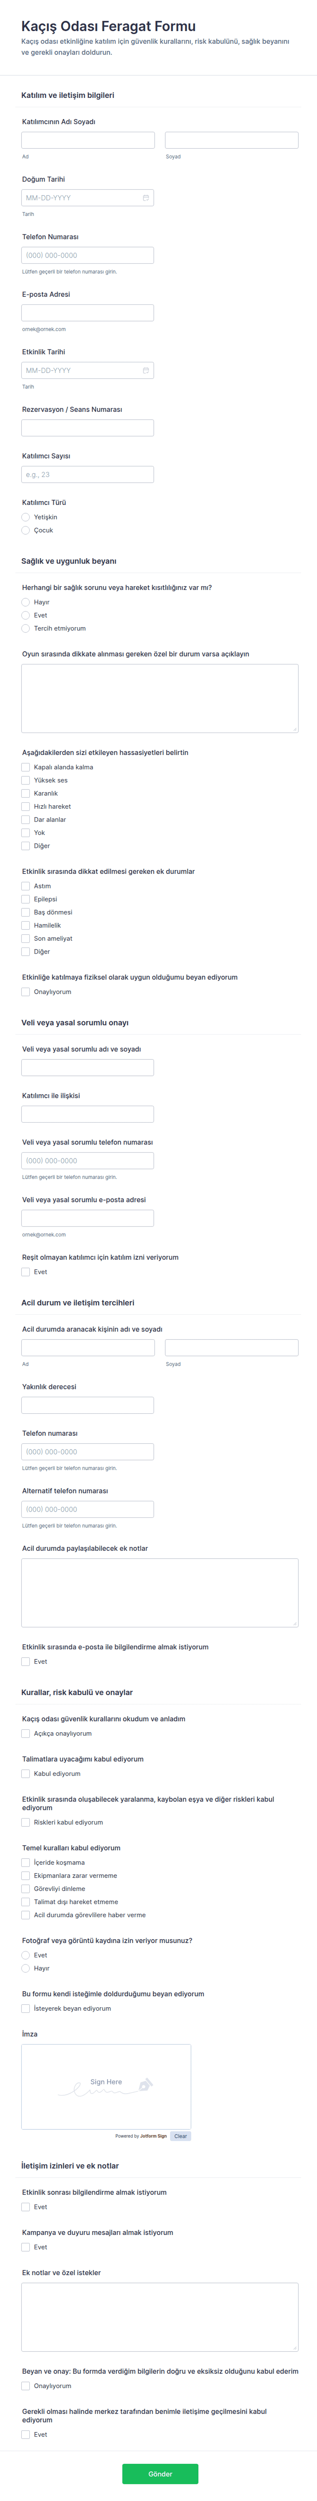This screenshot has height=2501, width=317.
Task: Click the E-posta Adresi input field
Action: [x=87, y=313]
